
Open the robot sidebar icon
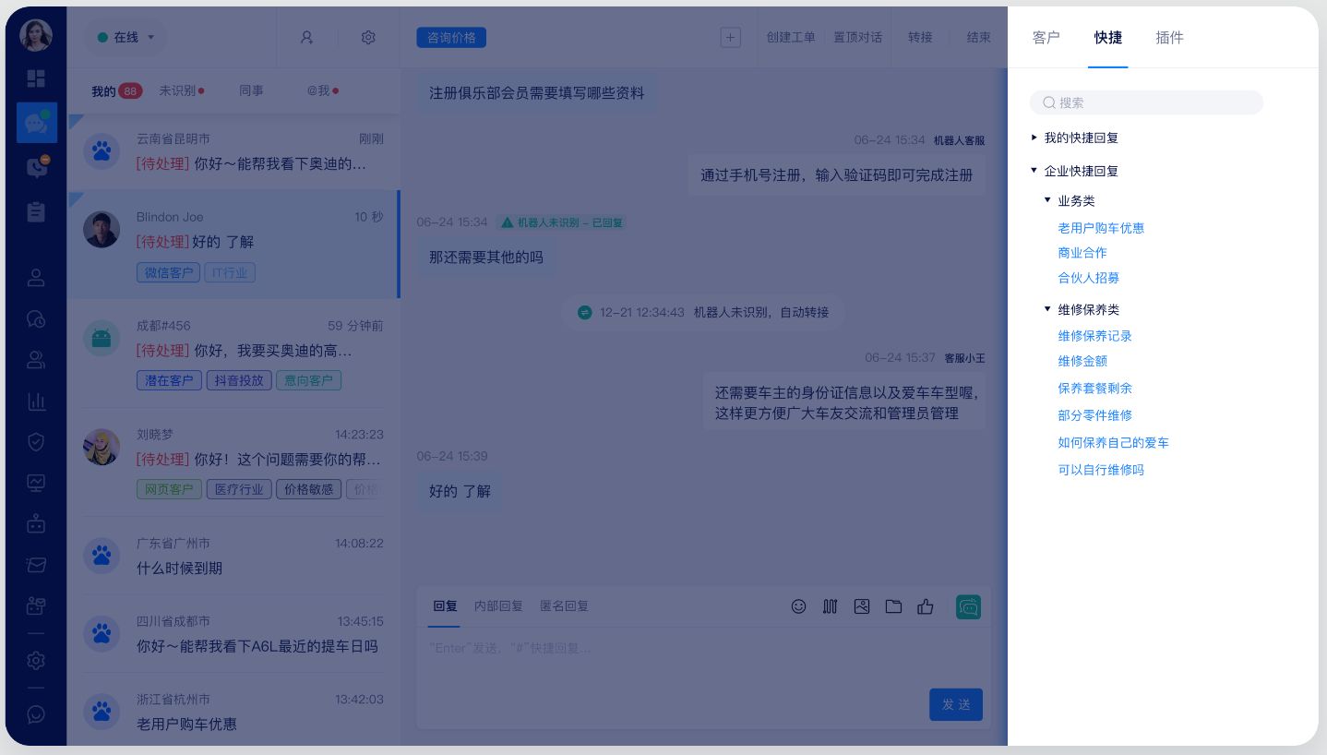tap(36, 523)
